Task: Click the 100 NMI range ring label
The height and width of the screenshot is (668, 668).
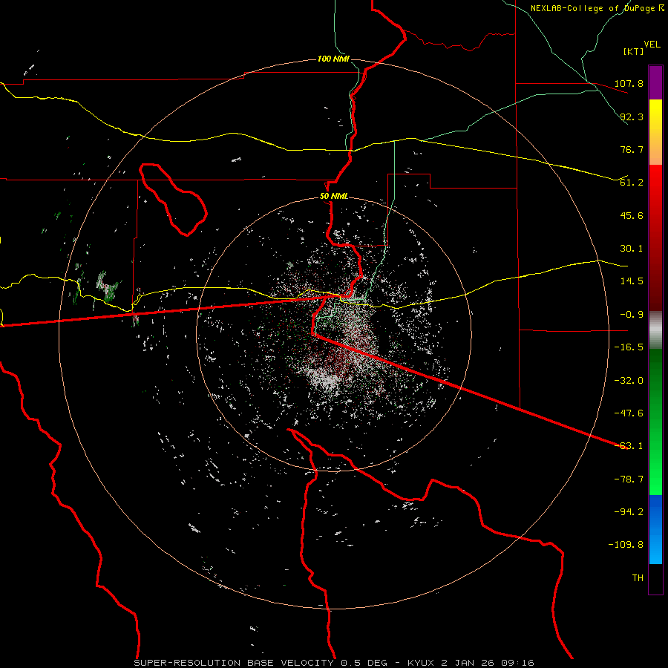Action: [333, 59]
